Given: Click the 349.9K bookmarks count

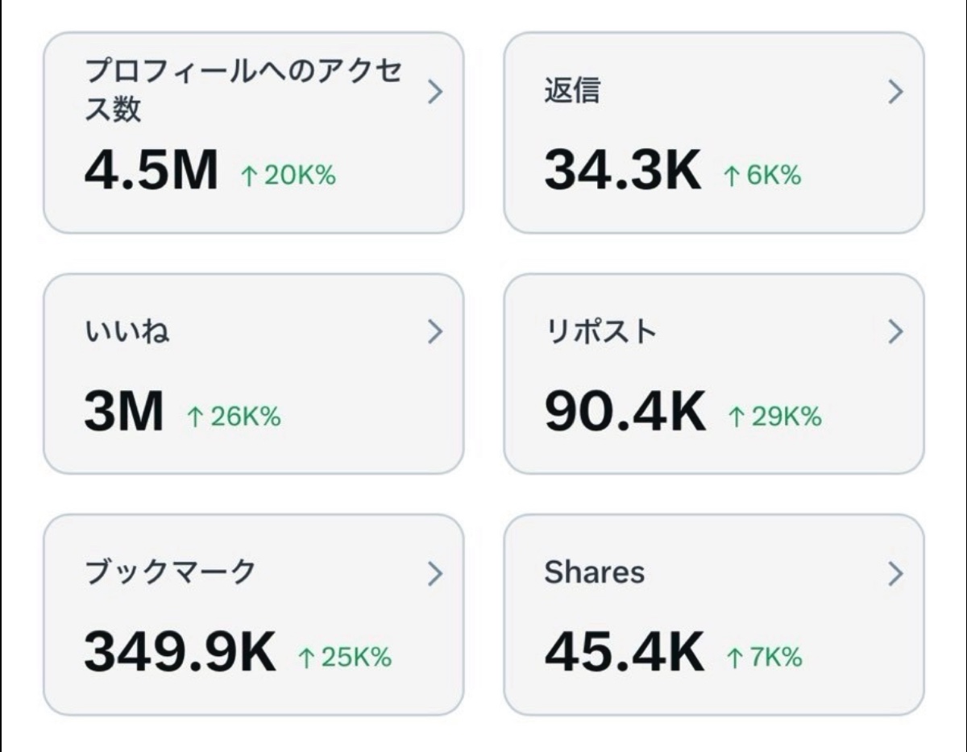Looking at the screenshot, I should (x=180, y=653).
